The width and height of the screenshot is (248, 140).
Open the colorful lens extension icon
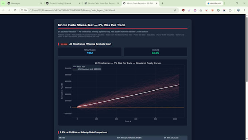224,10
